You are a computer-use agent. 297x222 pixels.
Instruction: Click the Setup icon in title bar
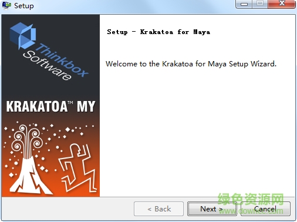[x=6, y=5]
